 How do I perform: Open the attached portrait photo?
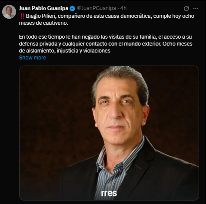tap(109, 133)
